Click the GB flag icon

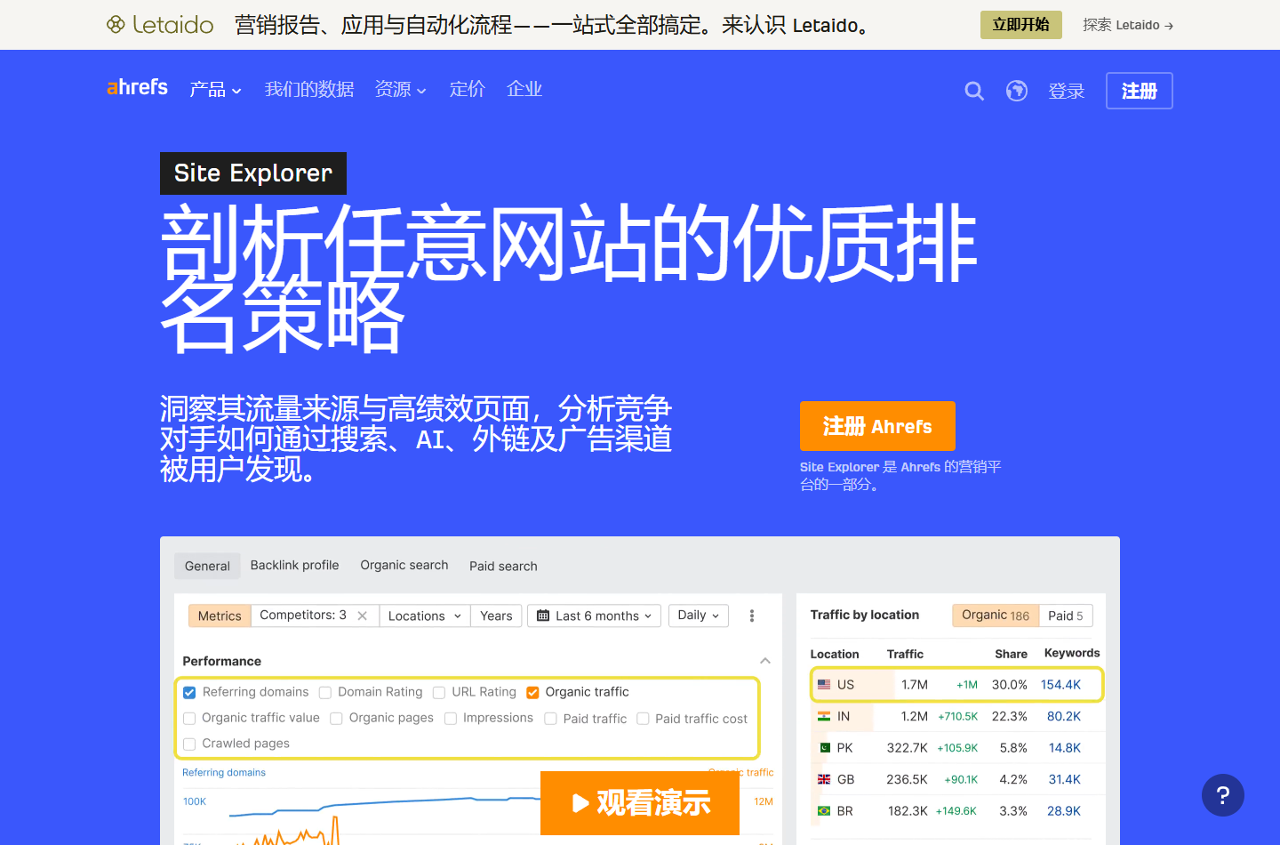tap(824, 779)
